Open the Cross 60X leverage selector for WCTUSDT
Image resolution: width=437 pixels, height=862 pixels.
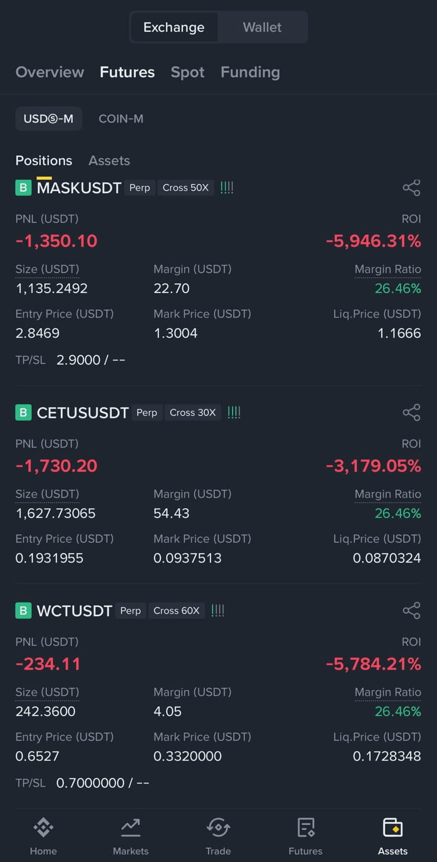[x=176, y=610]
